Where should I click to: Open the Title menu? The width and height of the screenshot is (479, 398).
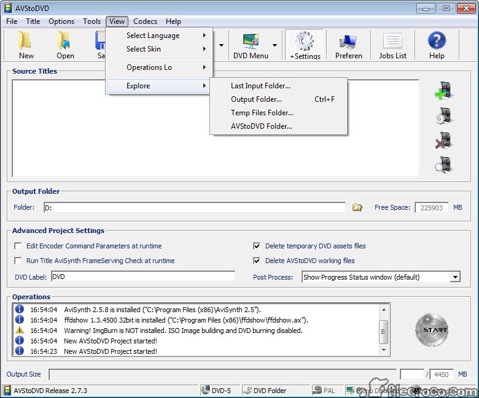coord(33,21)
